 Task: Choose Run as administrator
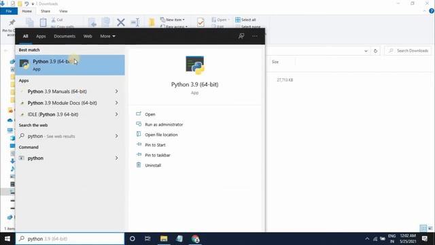click(164, 125)
